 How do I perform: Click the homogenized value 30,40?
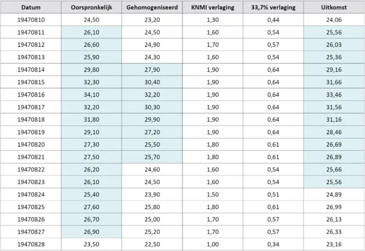(151, 82)
